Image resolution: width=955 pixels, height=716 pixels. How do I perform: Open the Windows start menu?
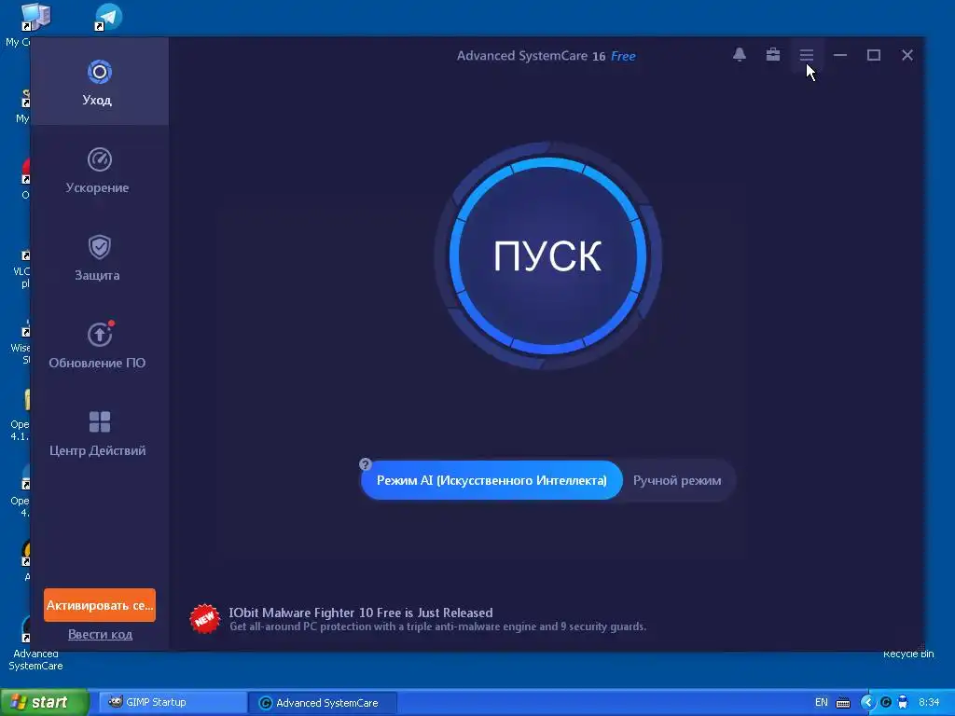coord(45,702)
